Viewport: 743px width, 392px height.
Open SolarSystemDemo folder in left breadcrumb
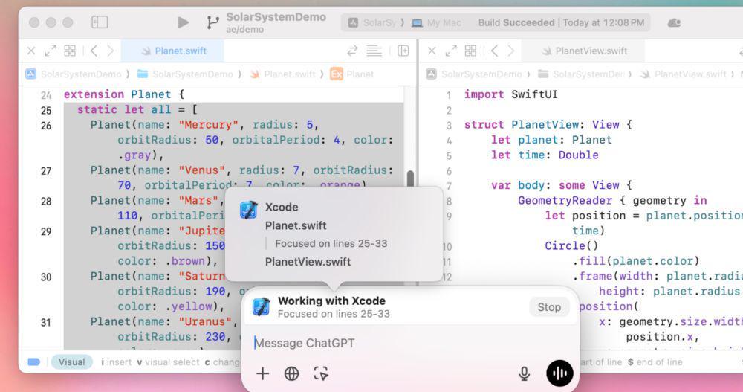(186, 74)
